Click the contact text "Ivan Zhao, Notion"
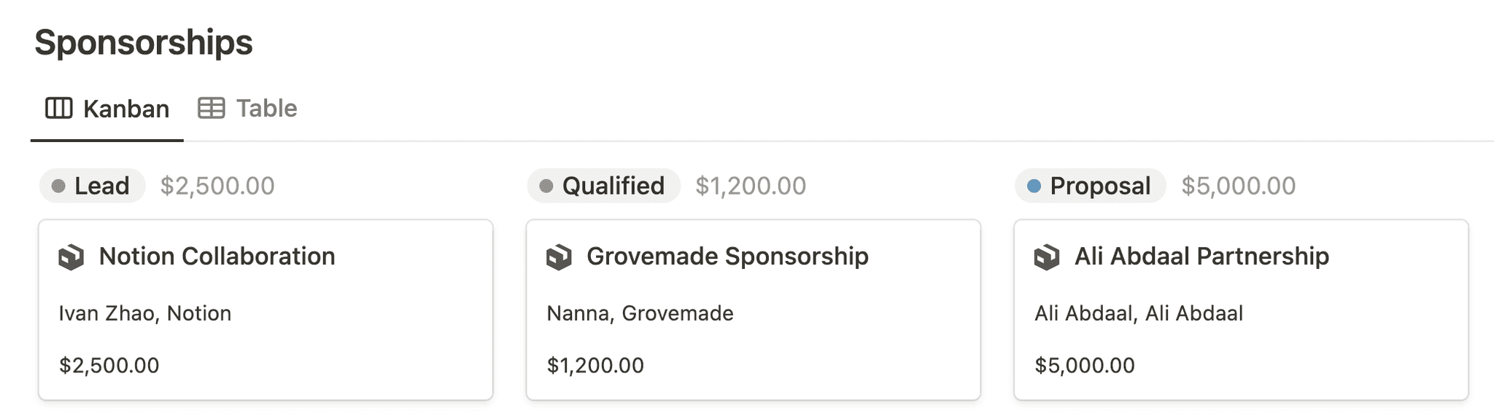Viewport: 1494px width, 419px height. coord(145,313)
